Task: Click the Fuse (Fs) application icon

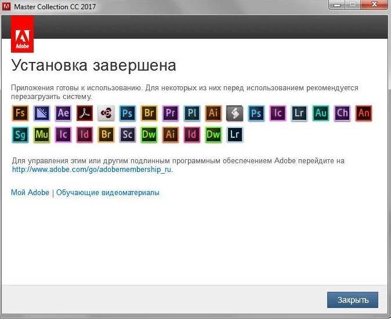Action: tap(20, 113)
